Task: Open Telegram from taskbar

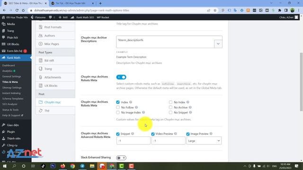Action: (82, 166)
